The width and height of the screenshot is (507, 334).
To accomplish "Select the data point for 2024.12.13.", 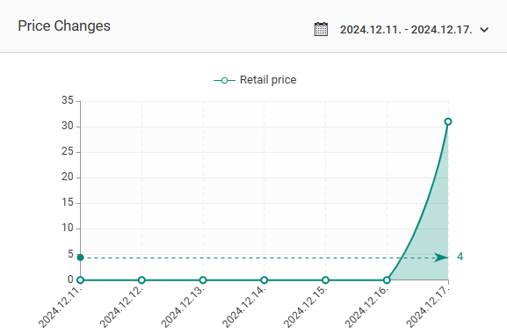I will point(203,280).
